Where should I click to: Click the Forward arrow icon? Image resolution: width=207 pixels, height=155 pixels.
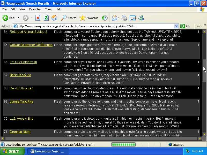[25, 18]
